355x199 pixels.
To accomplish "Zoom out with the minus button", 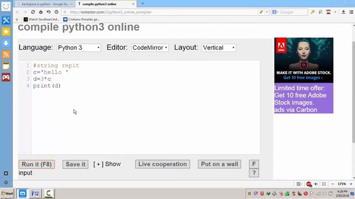I will [x=332, y=184].
